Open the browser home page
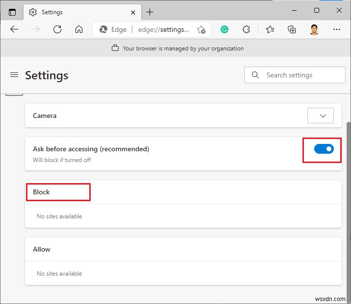This screenshot has height=304, width=351. (79, 29)
